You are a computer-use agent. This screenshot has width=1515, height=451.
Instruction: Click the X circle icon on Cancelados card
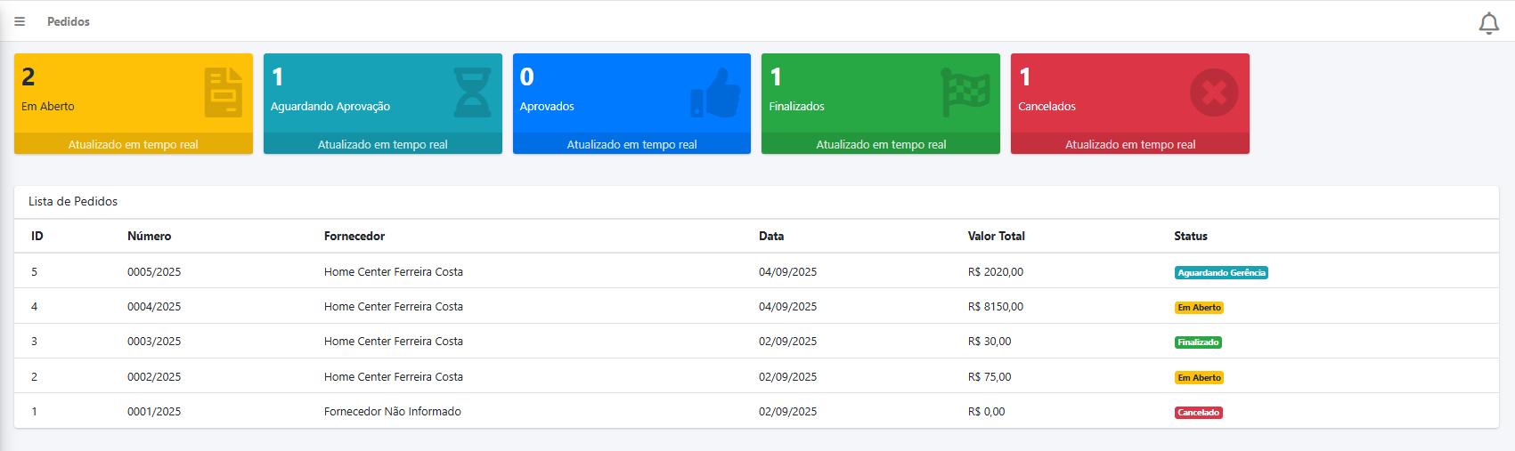[1214, 93]
